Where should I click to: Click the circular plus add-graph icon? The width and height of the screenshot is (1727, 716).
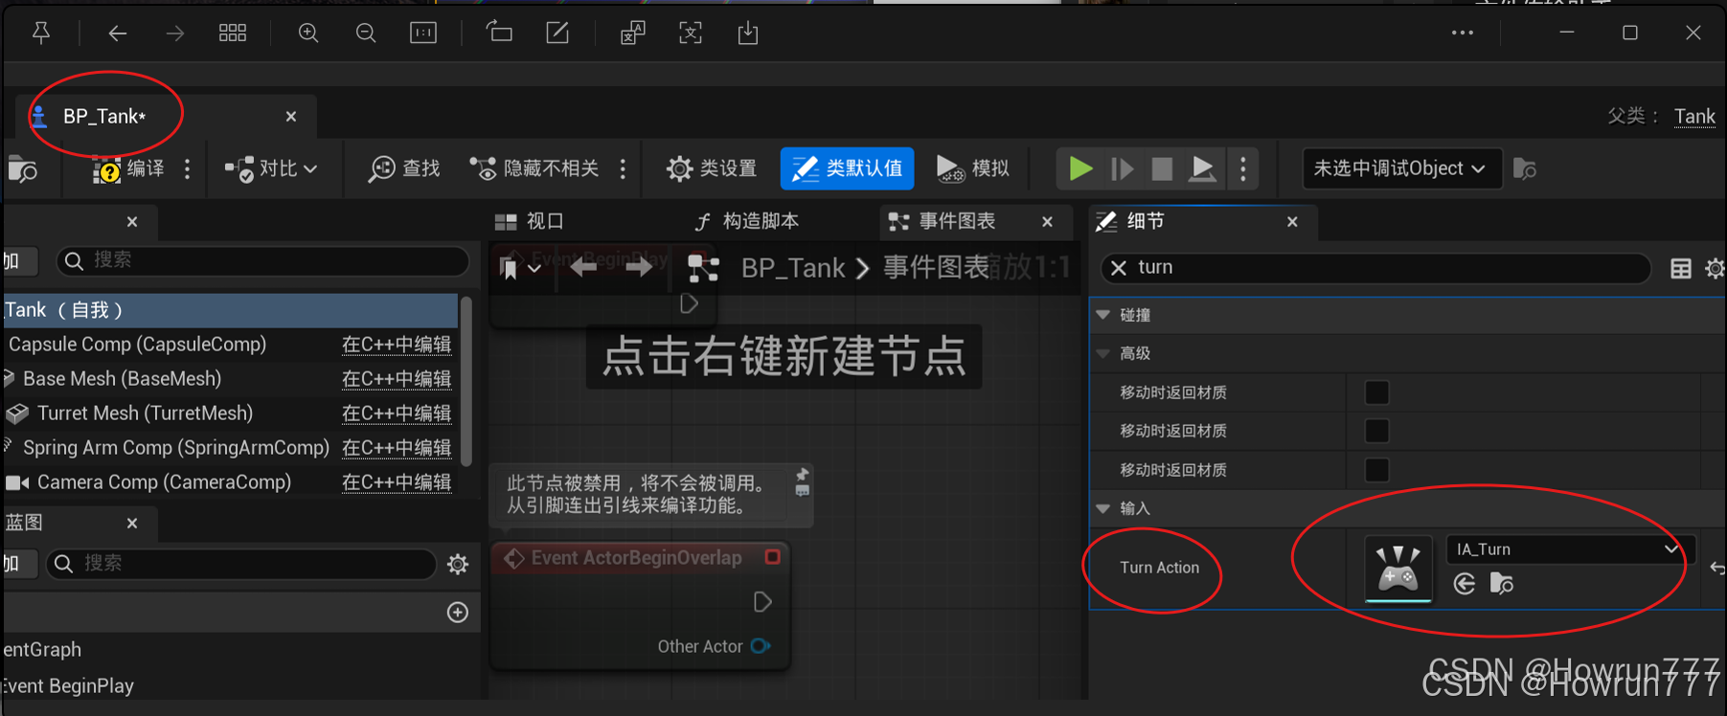[458, 613]
